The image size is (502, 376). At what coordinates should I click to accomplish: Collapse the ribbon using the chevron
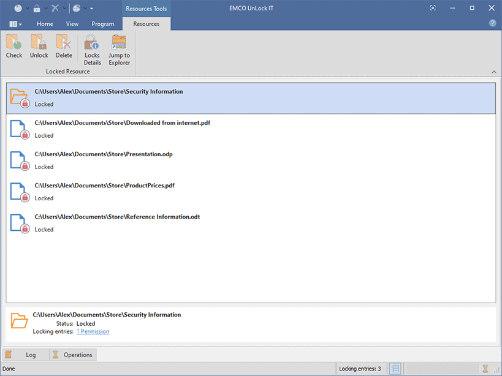[x=494, y=72]
